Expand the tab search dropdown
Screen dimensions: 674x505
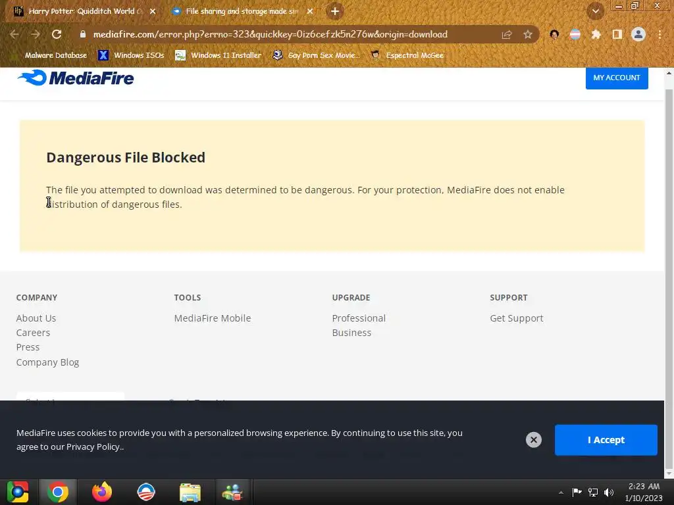click(x=595, y=11)
